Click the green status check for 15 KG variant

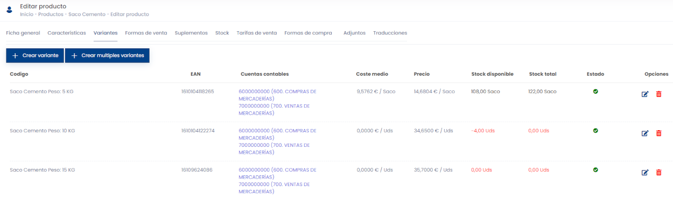pos(595,170)
